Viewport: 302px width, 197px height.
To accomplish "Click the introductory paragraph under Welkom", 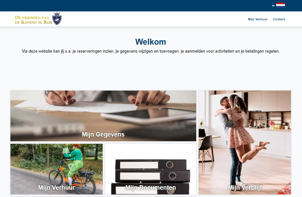I will pyautogui.click(x=151, y=51).
